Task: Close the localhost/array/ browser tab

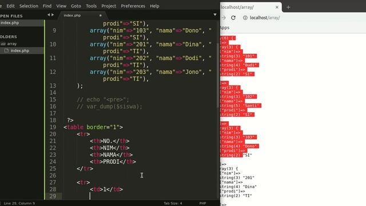Action: point(277,7)
